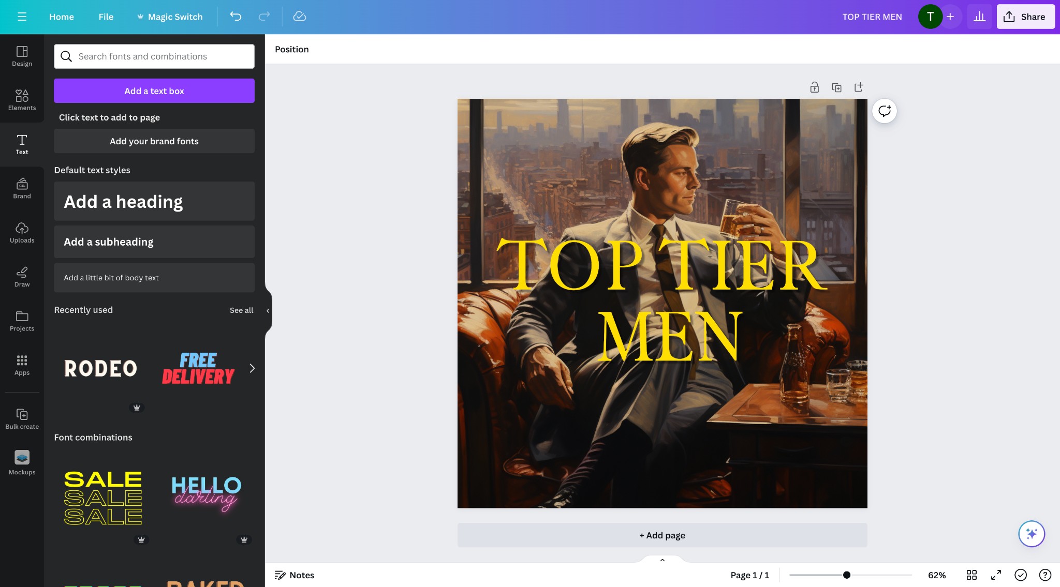Undo the last action
1060x587 pixels.
pyautogui.click(x=235, y=17)
